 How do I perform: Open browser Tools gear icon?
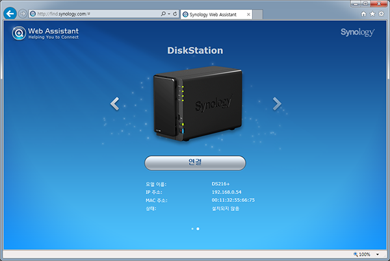point(381,14)
